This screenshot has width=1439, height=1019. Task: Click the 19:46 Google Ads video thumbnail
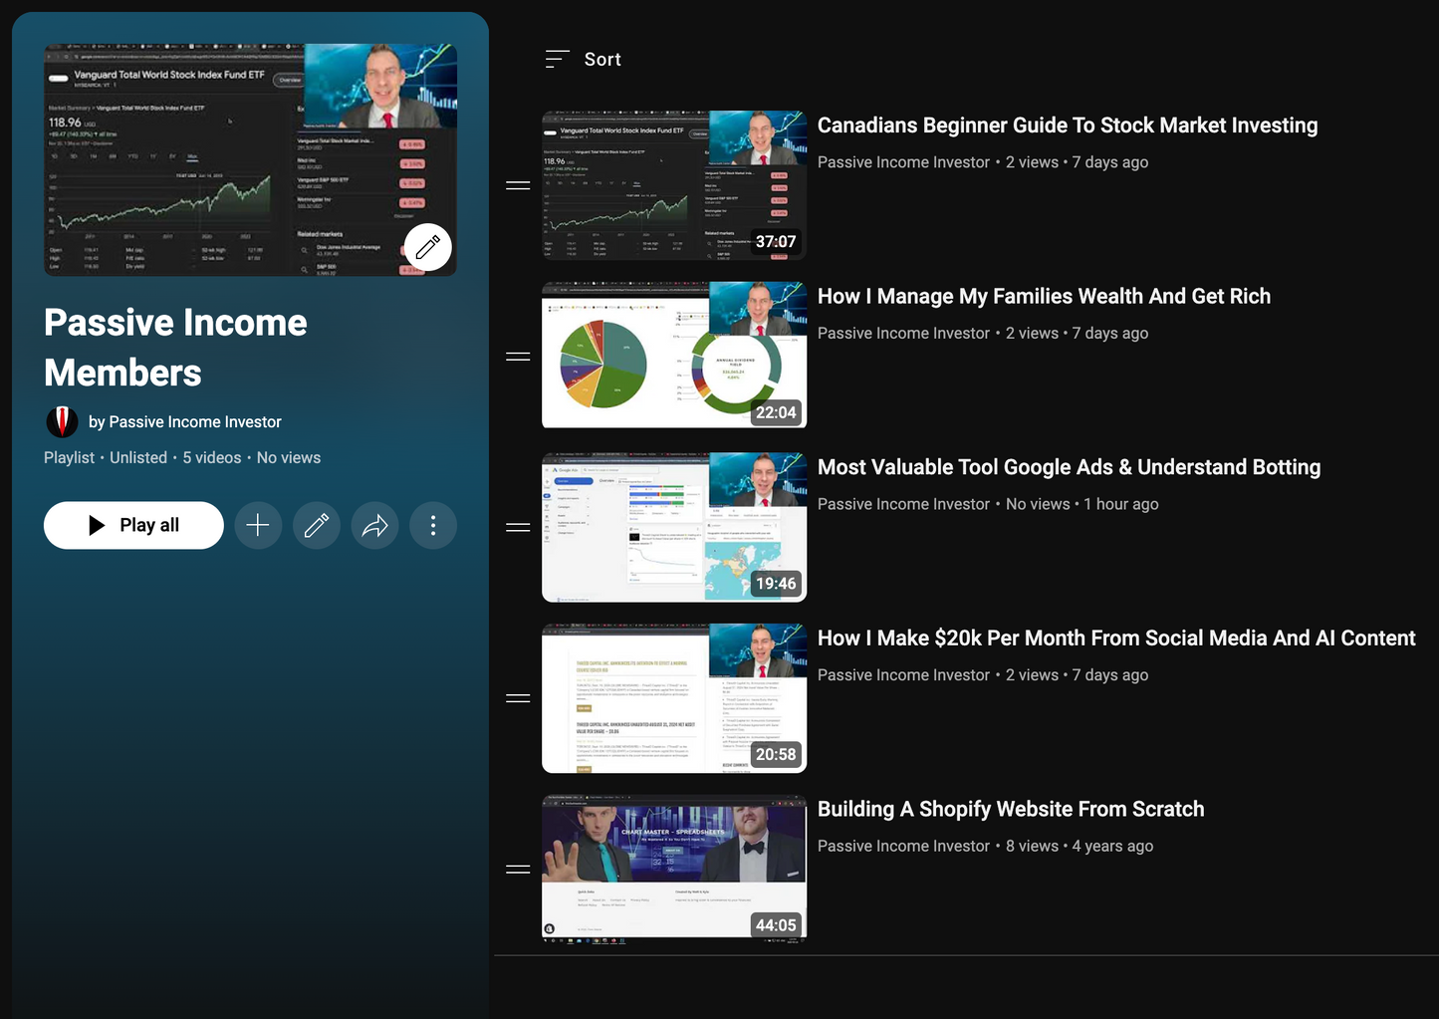click(674, 527)
